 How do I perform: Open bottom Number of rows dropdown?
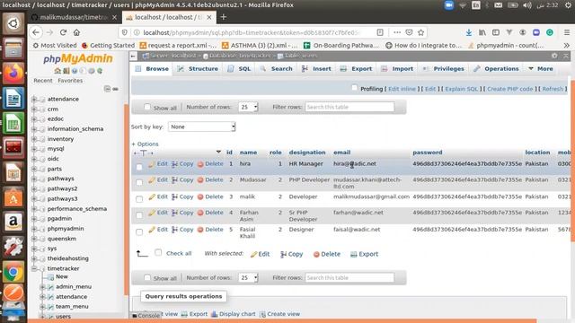(248, 277)
